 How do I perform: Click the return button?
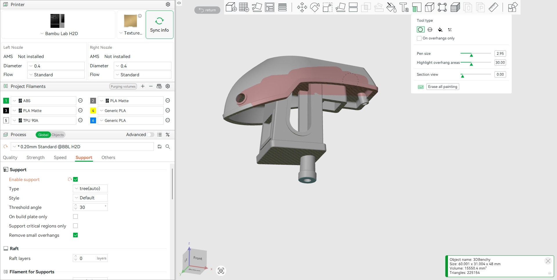click(207, 10)
